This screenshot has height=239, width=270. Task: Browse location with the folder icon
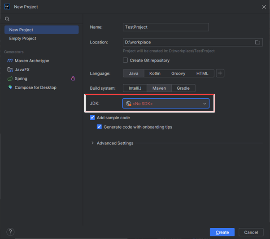[257, 42]
